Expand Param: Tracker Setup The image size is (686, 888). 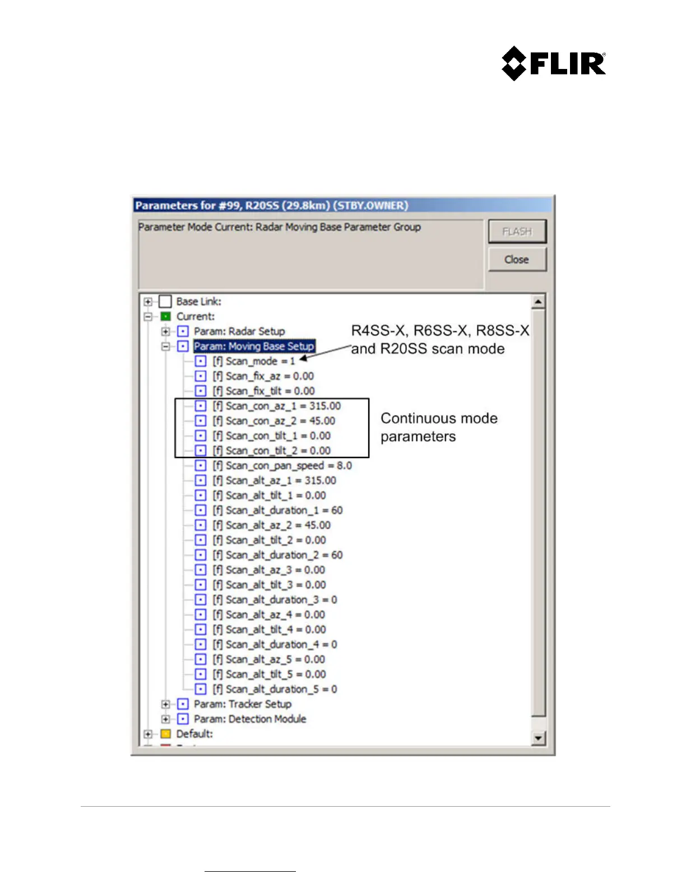coord(165,704)
